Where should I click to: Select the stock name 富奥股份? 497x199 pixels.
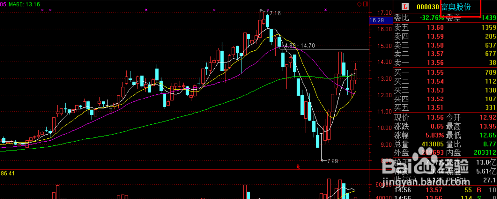(455, 7)
